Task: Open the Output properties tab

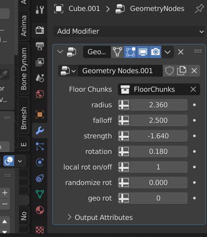Action: (40, 46)
